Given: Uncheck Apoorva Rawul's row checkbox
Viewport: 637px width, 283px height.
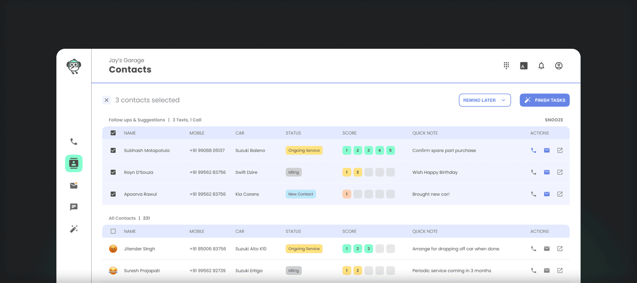Looking at the screenshot, I should pyautogui.click(x=113, y=194).
